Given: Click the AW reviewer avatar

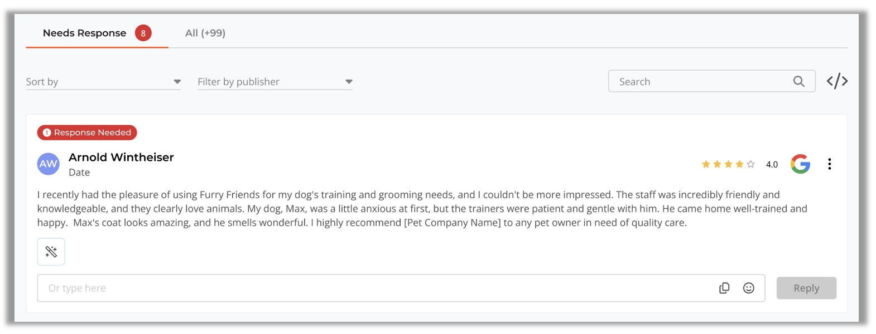Looking at the screenshot, I should pos(49,164).
